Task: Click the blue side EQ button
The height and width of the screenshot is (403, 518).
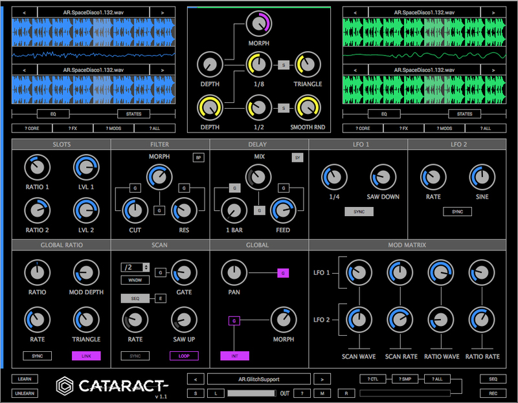Action: pos(53,114)
